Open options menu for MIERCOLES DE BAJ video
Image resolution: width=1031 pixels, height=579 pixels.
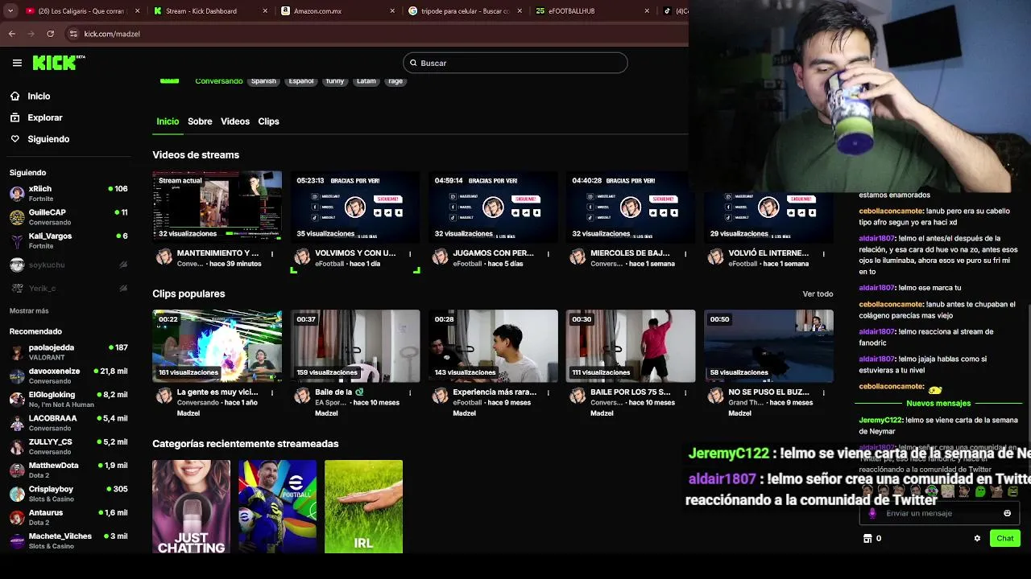(x=685, y=253)
